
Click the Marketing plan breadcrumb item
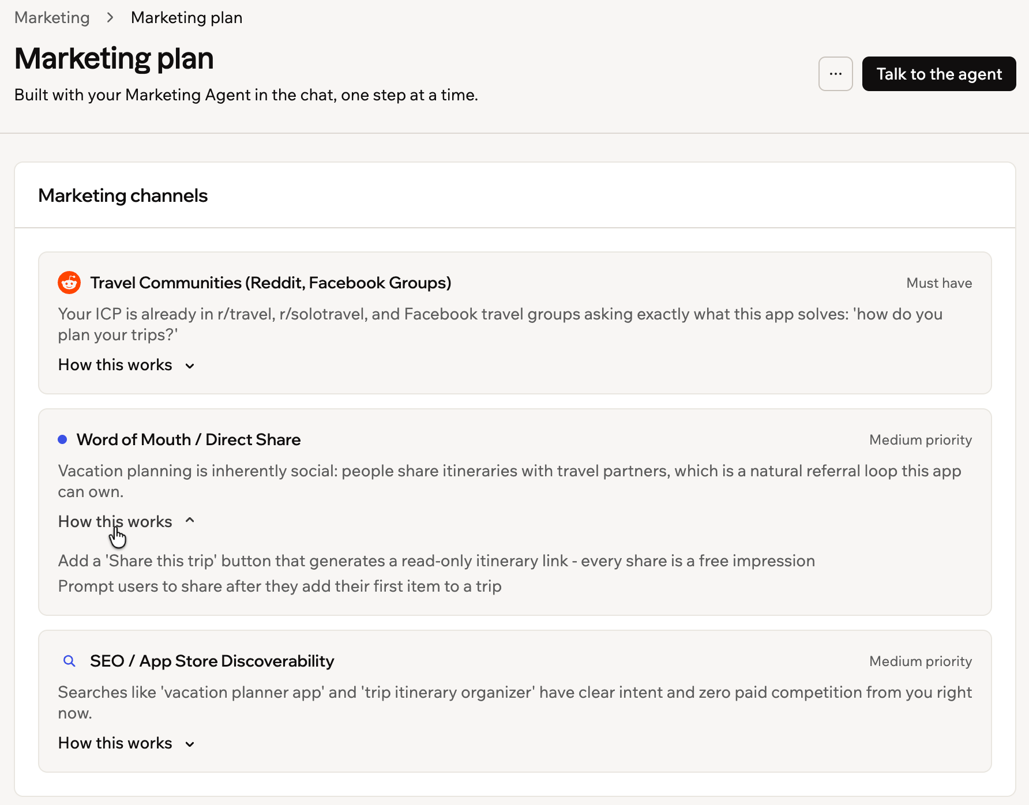click(186, 18)
